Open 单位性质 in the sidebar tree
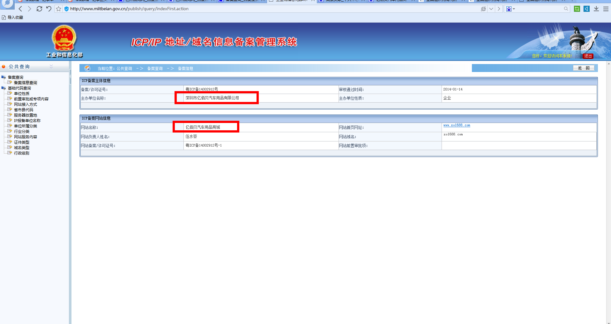The image size is (611, 324). [21, 94]
